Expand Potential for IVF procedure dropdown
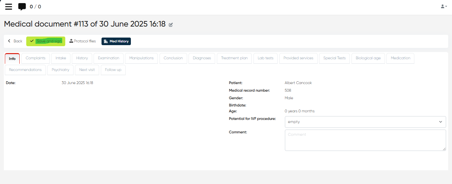This screenshot has width=452, height=184. [365, 122]
